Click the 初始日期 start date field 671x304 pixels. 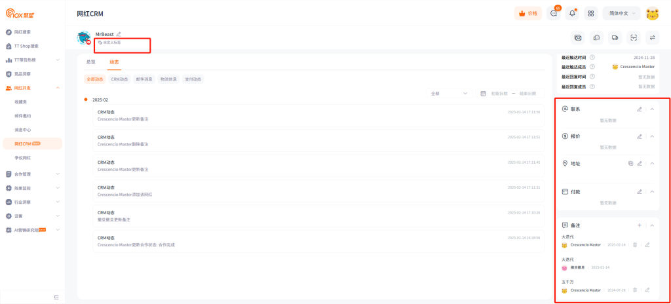click(x=500, y=94)
